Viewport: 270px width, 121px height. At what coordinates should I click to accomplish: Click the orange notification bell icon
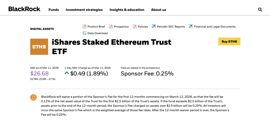pos(34,97)
